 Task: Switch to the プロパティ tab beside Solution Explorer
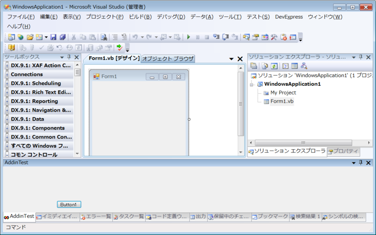pyautogui.click(x=344, y=151)
